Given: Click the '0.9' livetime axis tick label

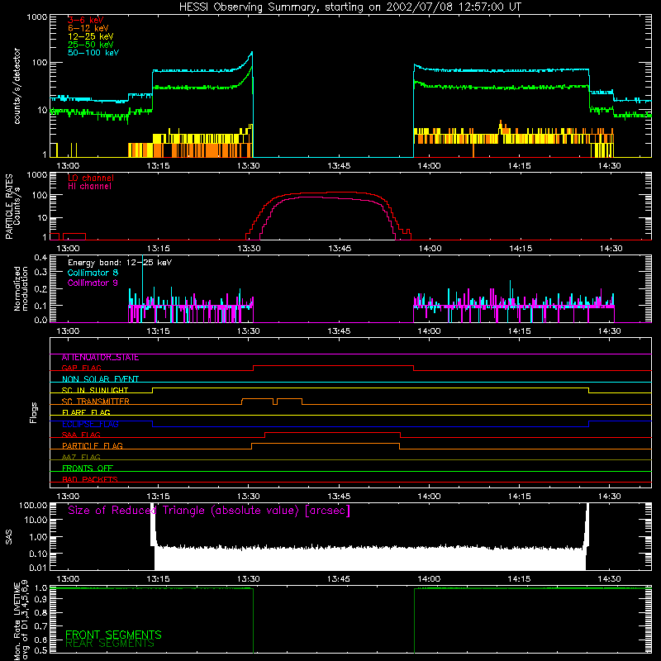Looking at the screenshot, I should click(40, 600).
